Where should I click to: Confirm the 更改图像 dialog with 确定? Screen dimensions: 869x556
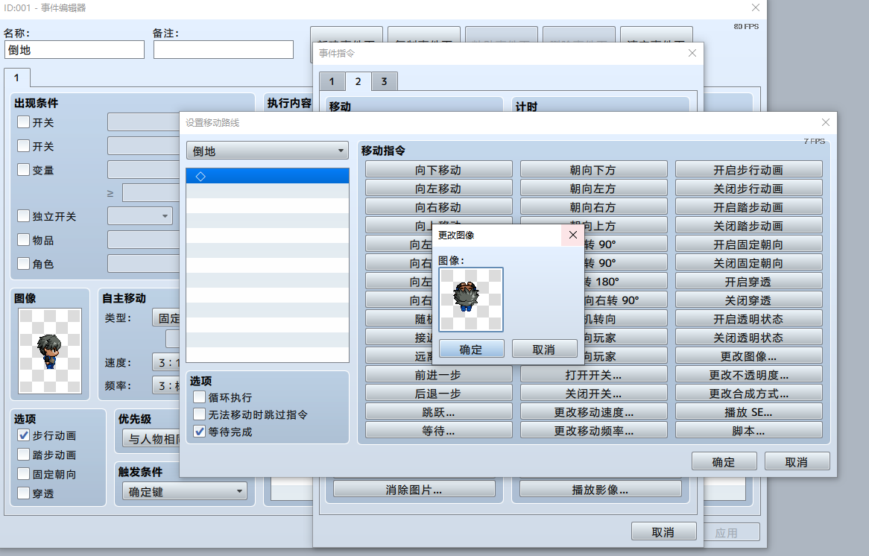[471, 350]
